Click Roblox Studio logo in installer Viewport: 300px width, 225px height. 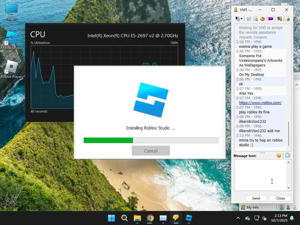coord(151,100)
